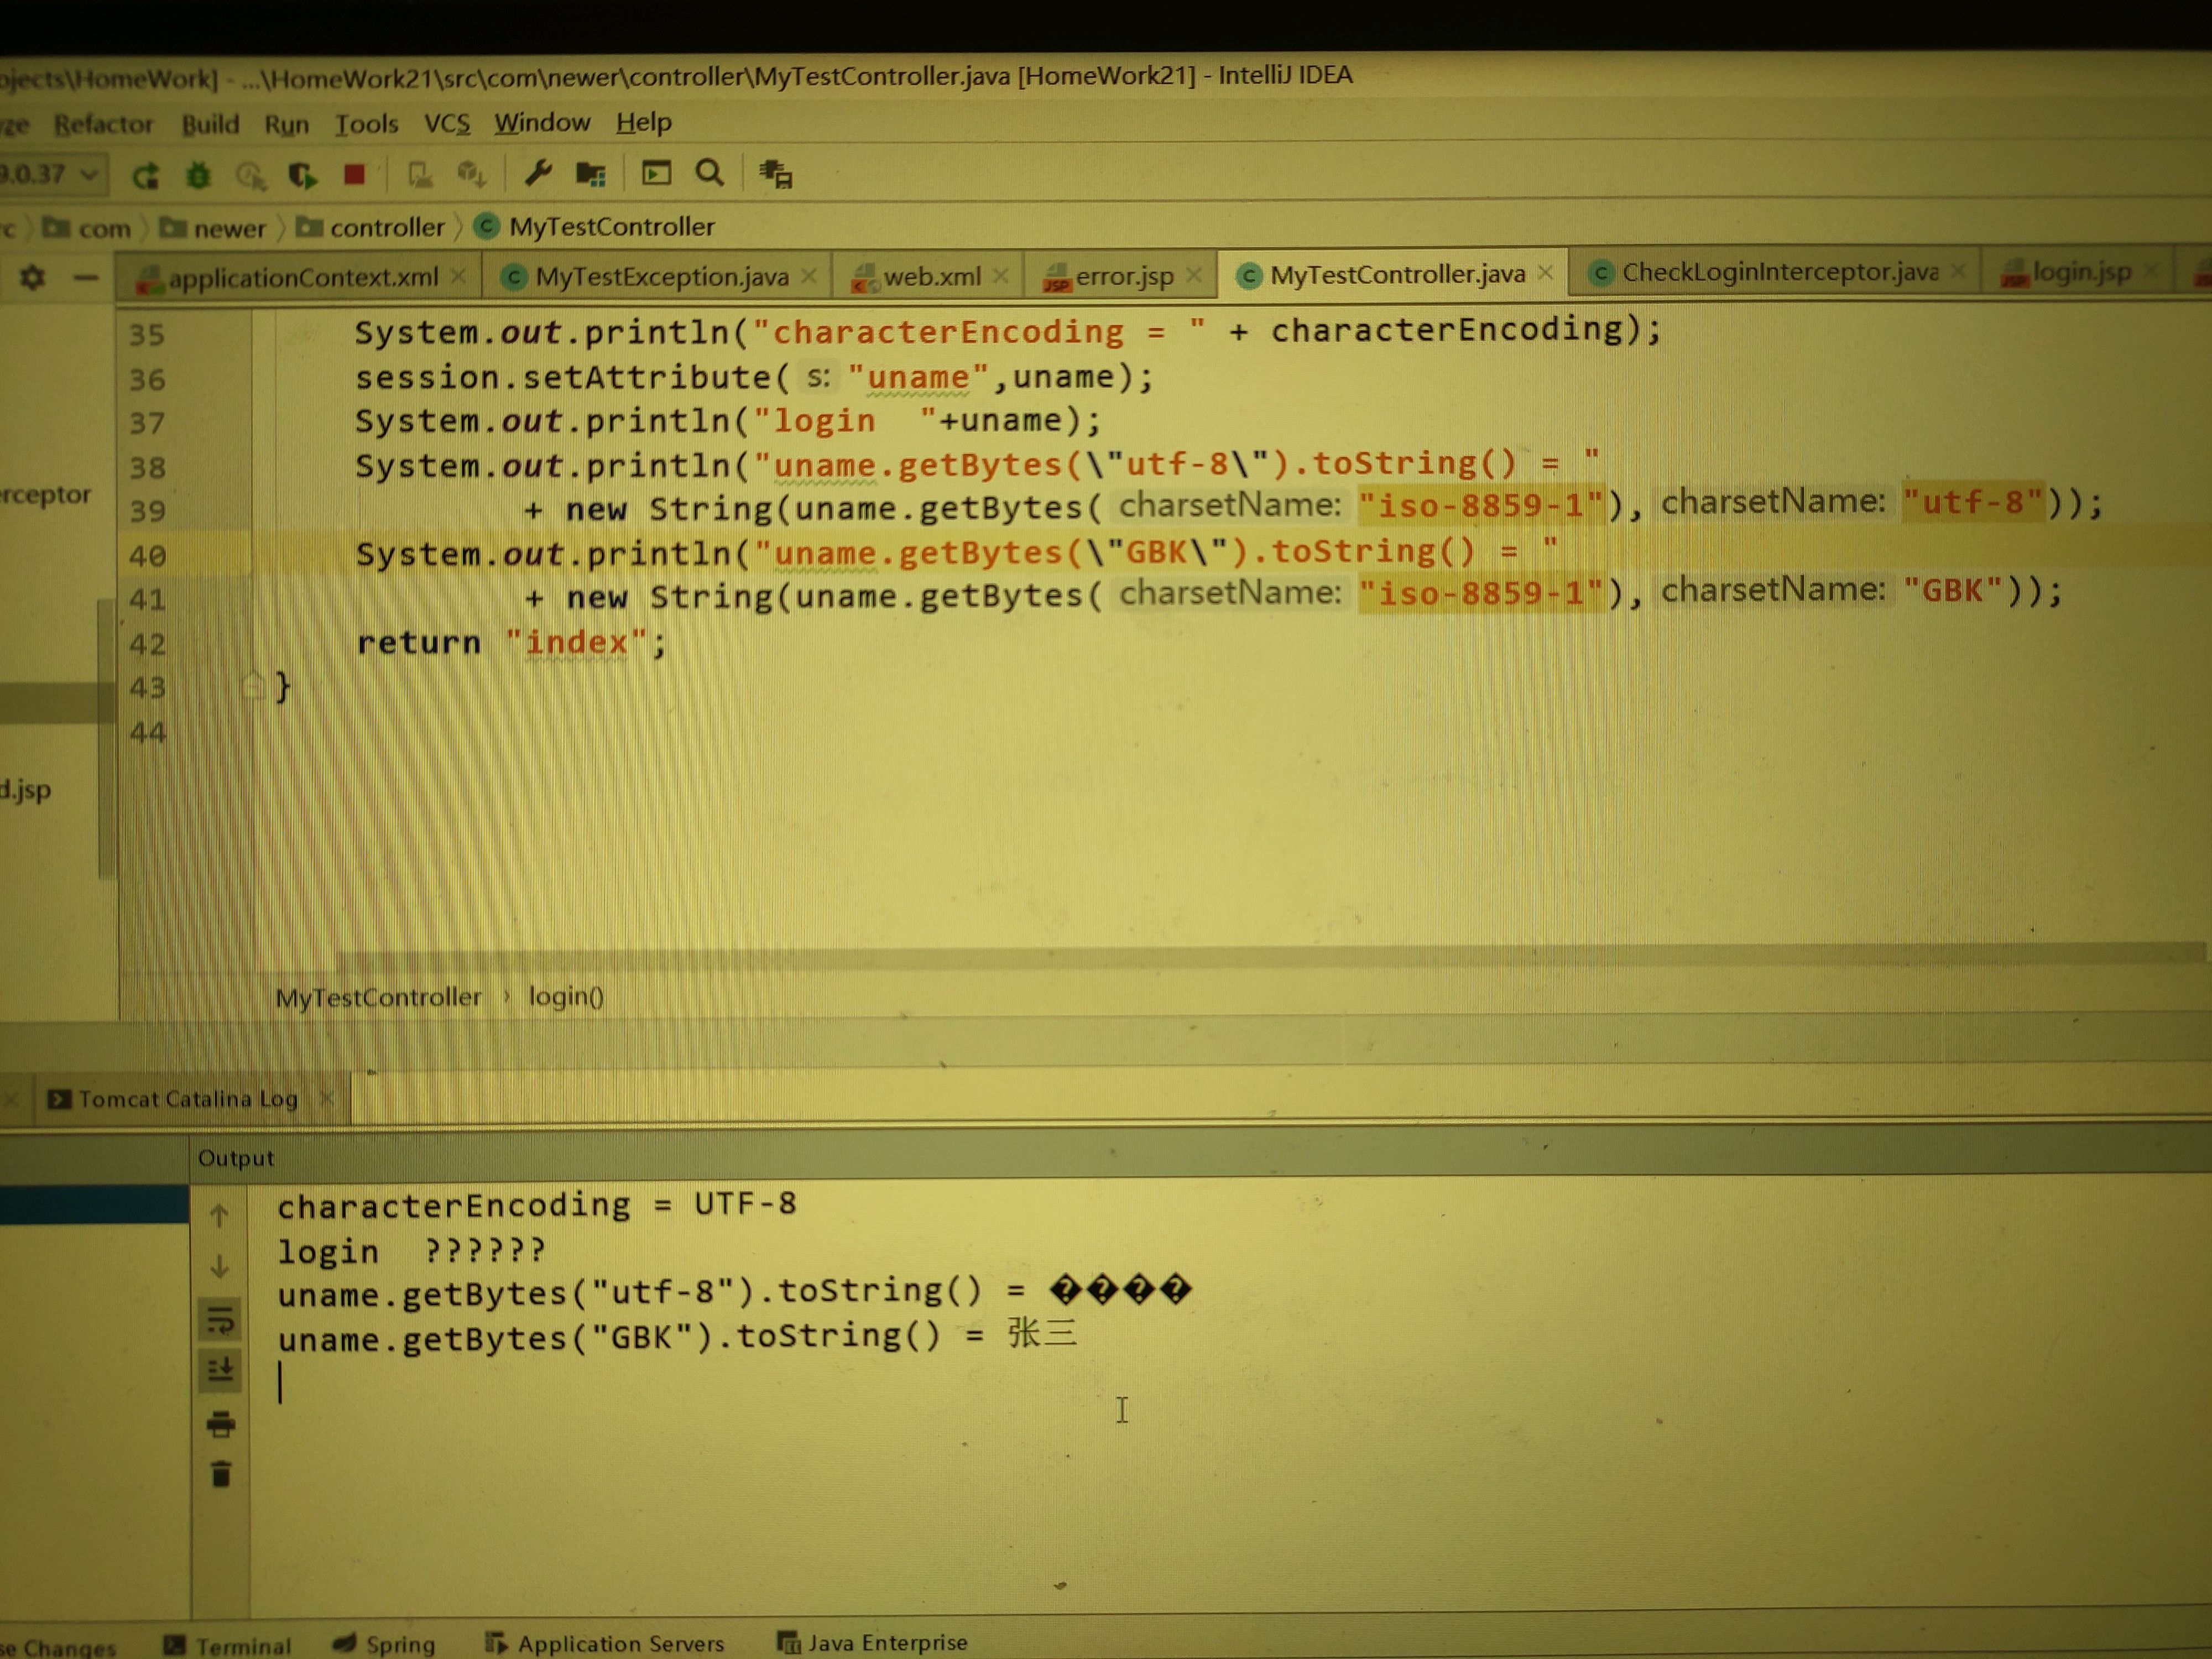Click the green Debug bug icon
This screenshot has width=2212, height=1659.
point(198,176)
